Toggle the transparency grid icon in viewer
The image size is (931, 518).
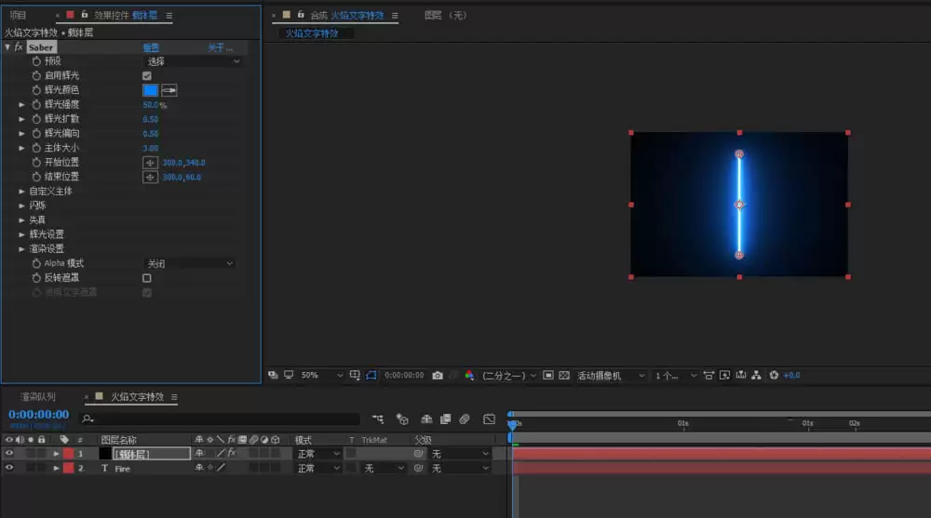pos(564,375)
